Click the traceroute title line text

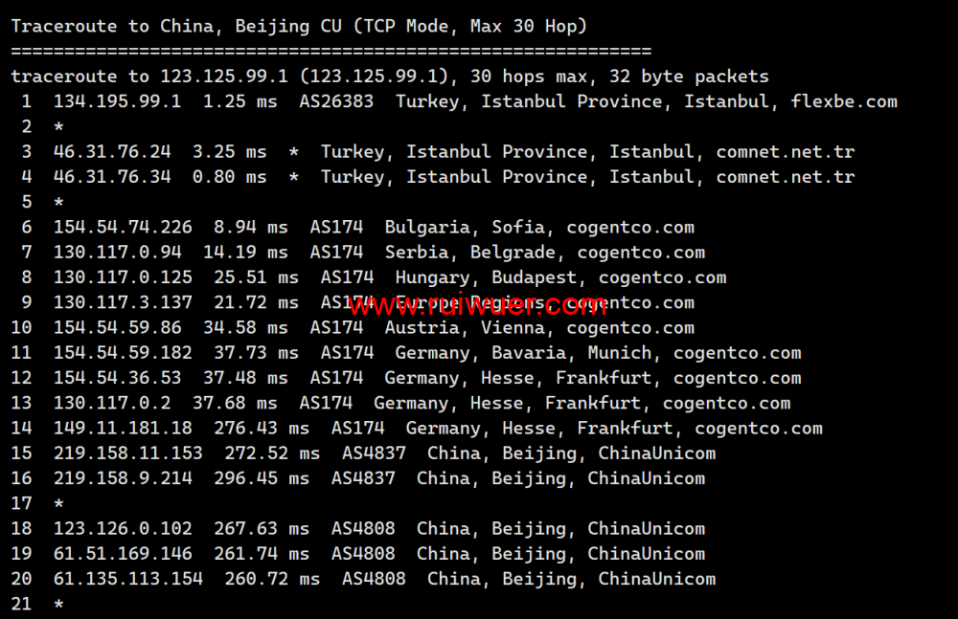click(x=299, y=26)
